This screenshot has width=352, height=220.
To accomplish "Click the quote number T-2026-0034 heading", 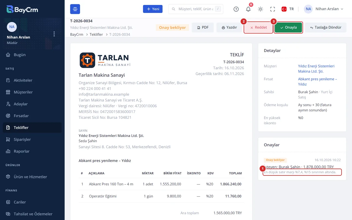I will 81,21.
